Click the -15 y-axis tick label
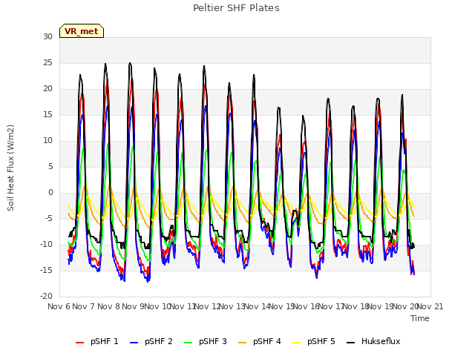 pos(47,270)
